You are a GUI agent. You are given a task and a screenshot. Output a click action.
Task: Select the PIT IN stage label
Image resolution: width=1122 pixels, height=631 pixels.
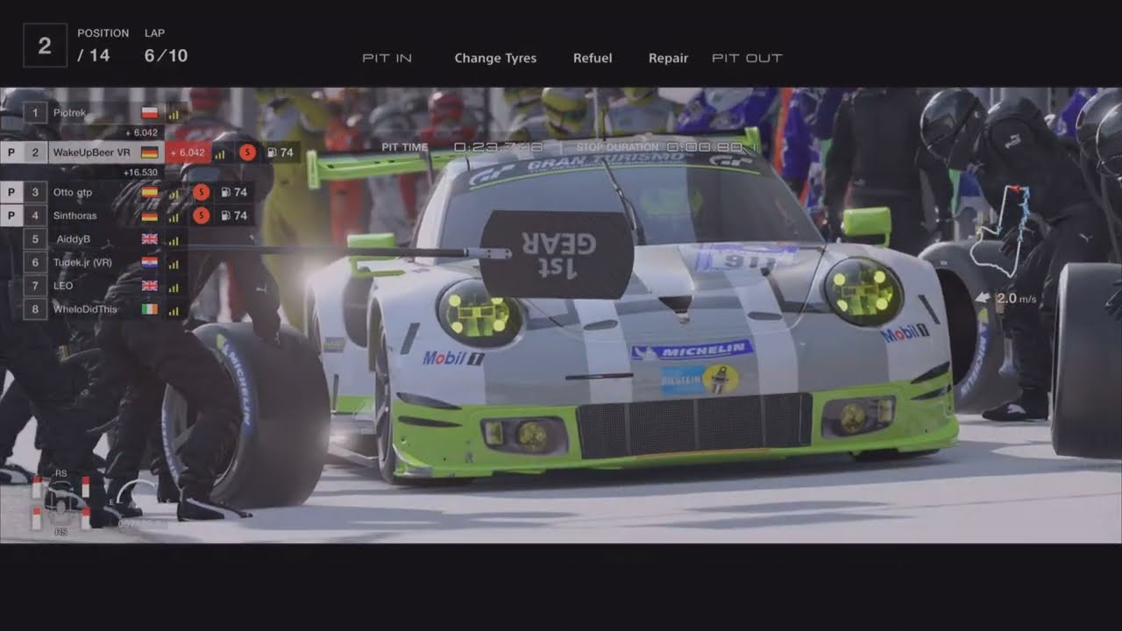[x=387, y=59]
